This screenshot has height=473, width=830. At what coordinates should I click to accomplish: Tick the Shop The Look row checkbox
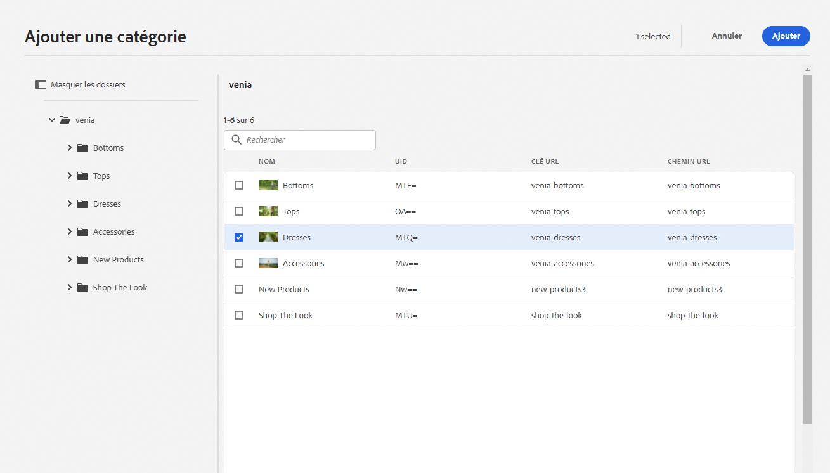click(239, 315)
